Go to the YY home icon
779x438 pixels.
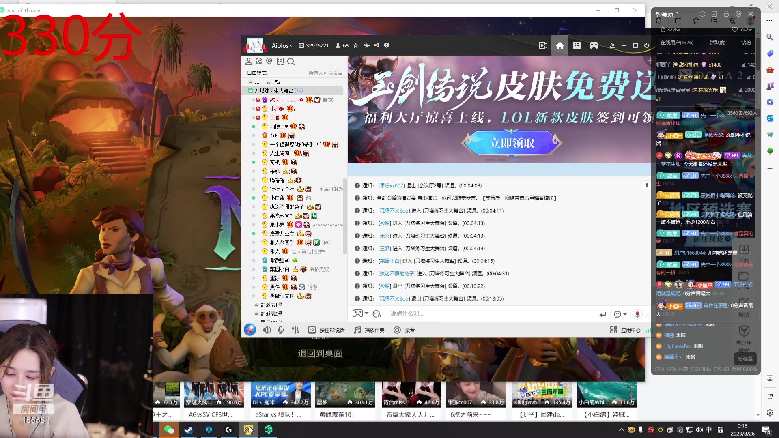point(560,45)
